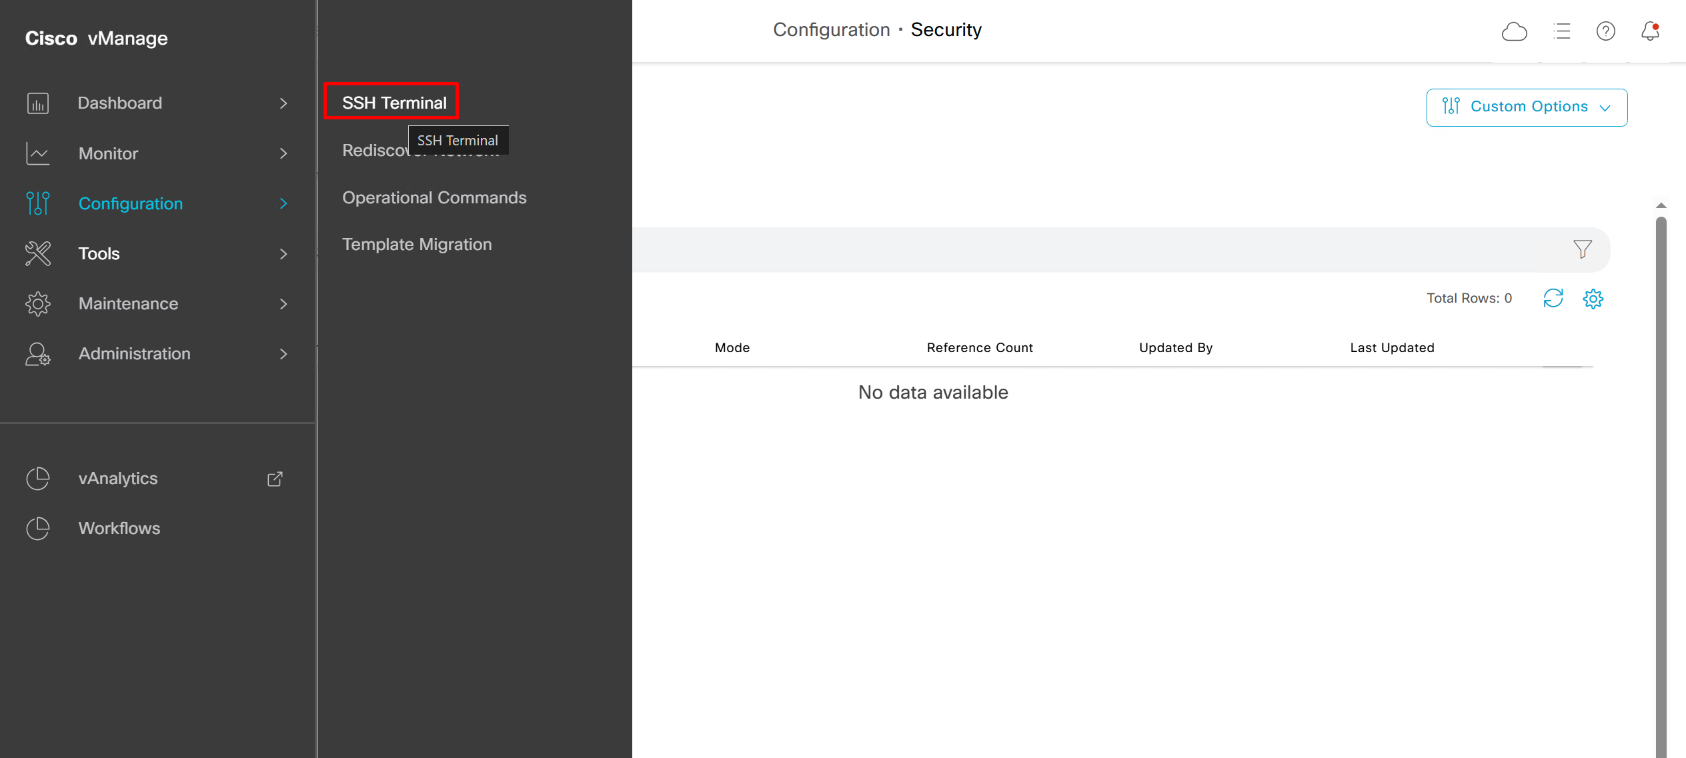
Task: Click the Dashboard sidebar icon
Action: 38,103
